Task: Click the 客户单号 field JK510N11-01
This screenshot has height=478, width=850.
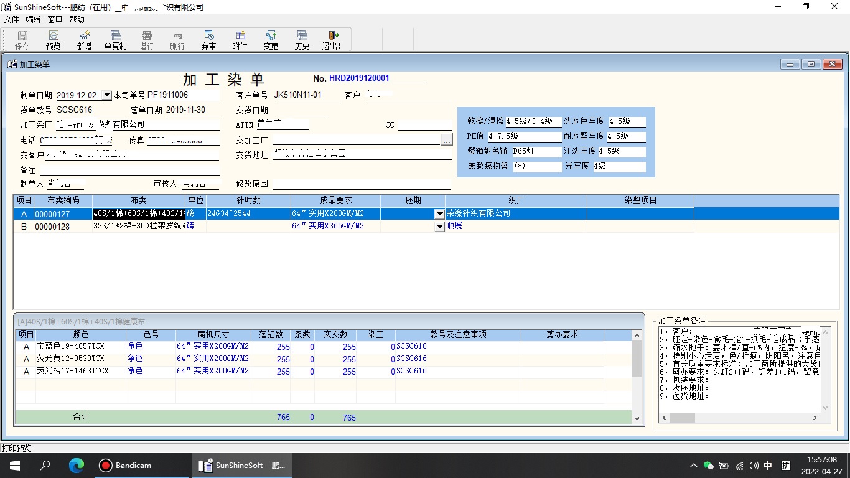Action: coord(307,95)
